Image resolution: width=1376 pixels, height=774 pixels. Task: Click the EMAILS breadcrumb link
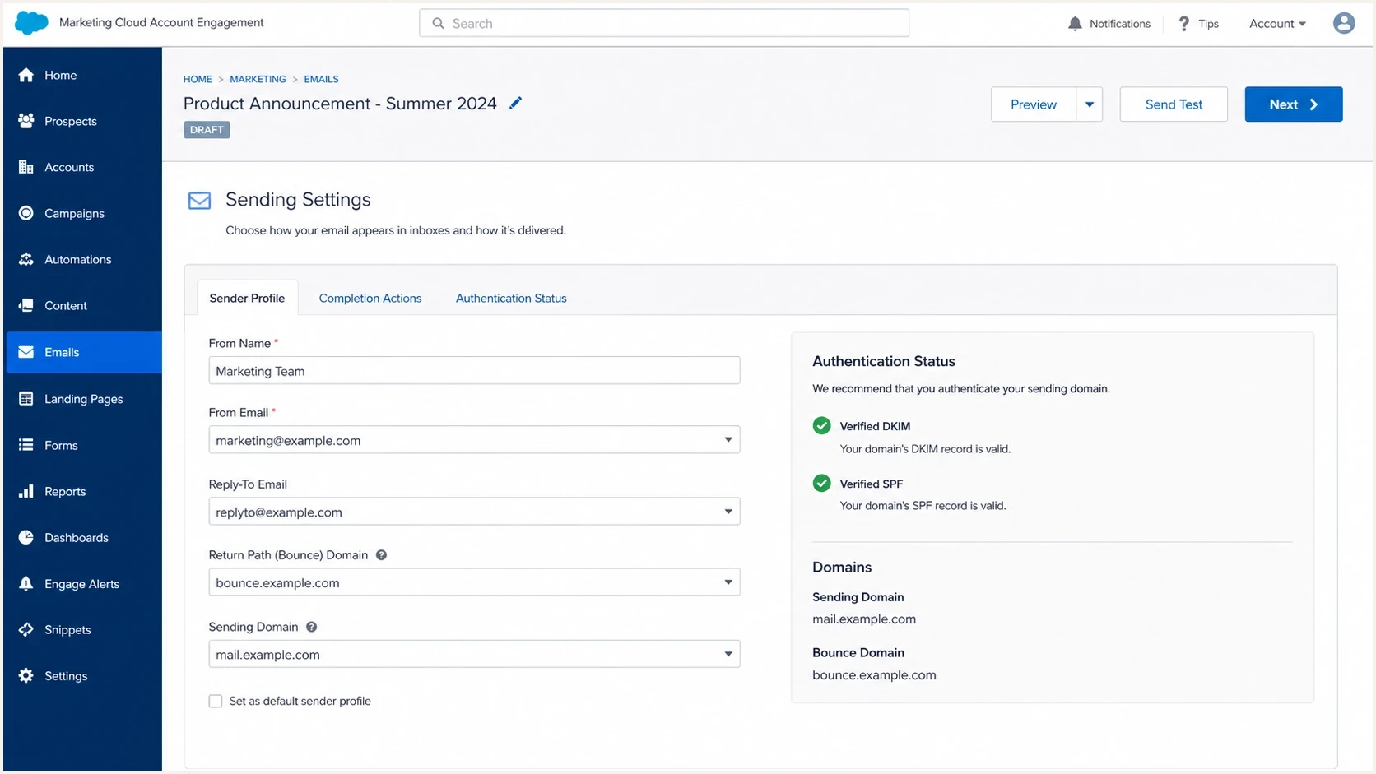(321, 79)
